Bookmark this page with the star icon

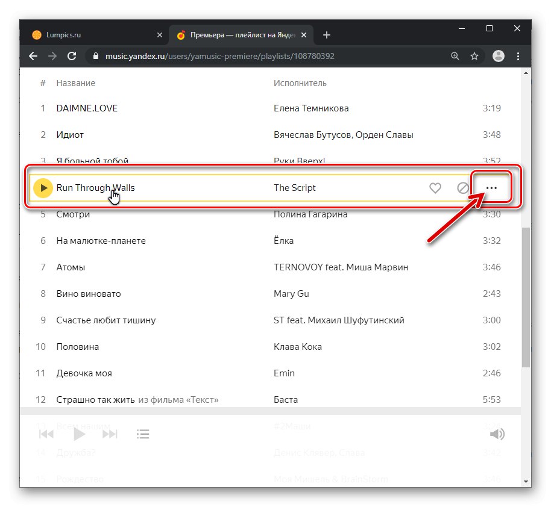click(x=474, y=56)
